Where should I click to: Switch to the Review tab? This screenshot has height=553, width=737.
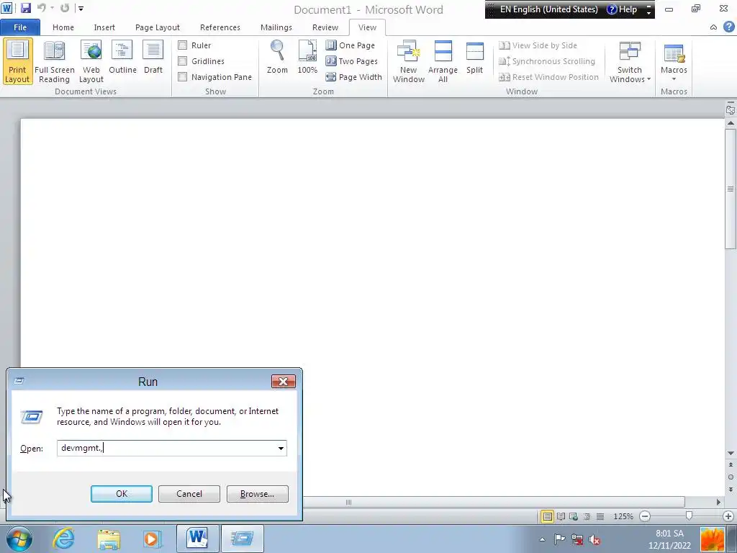(x=325, y=27)
